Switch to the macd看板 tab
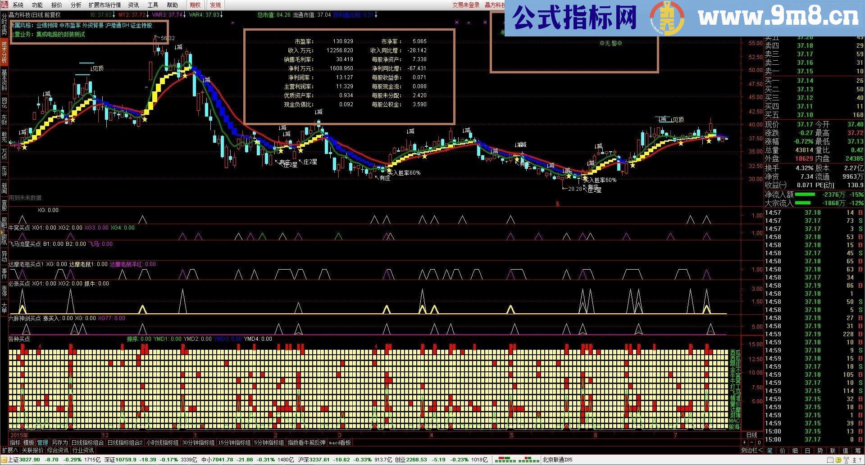This screenshot has height=465, width=865. [x=341, y=442]
